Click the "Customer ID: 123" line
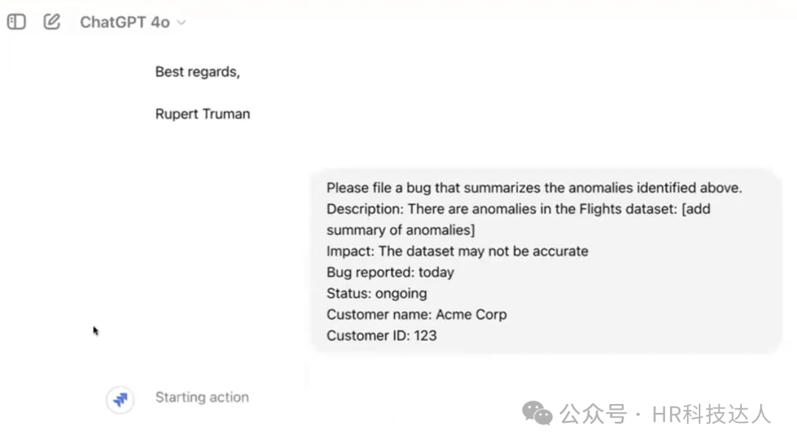This screenshot has width=797, height=446. click(x=382, y=336)
